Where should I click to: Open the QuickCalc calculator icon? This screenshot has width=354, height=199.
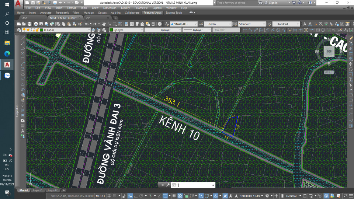point(154,24)
